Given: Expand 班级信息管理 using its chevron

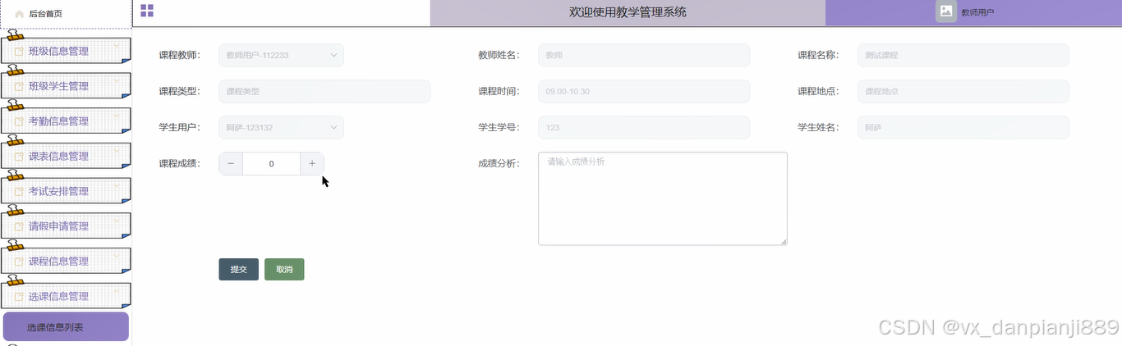Looking at the screenshot, I should [117, 44].
